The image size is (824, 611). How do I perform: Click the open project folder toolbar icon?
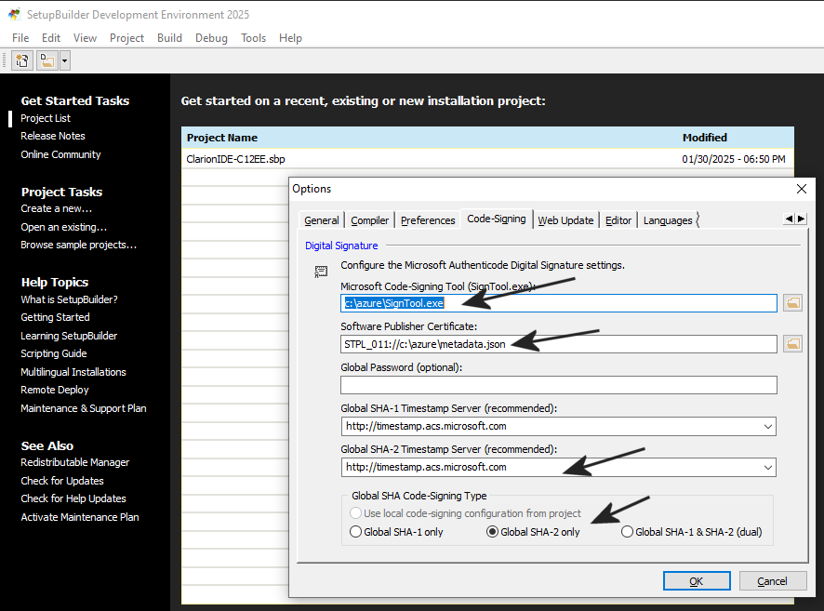coord(47,61)
